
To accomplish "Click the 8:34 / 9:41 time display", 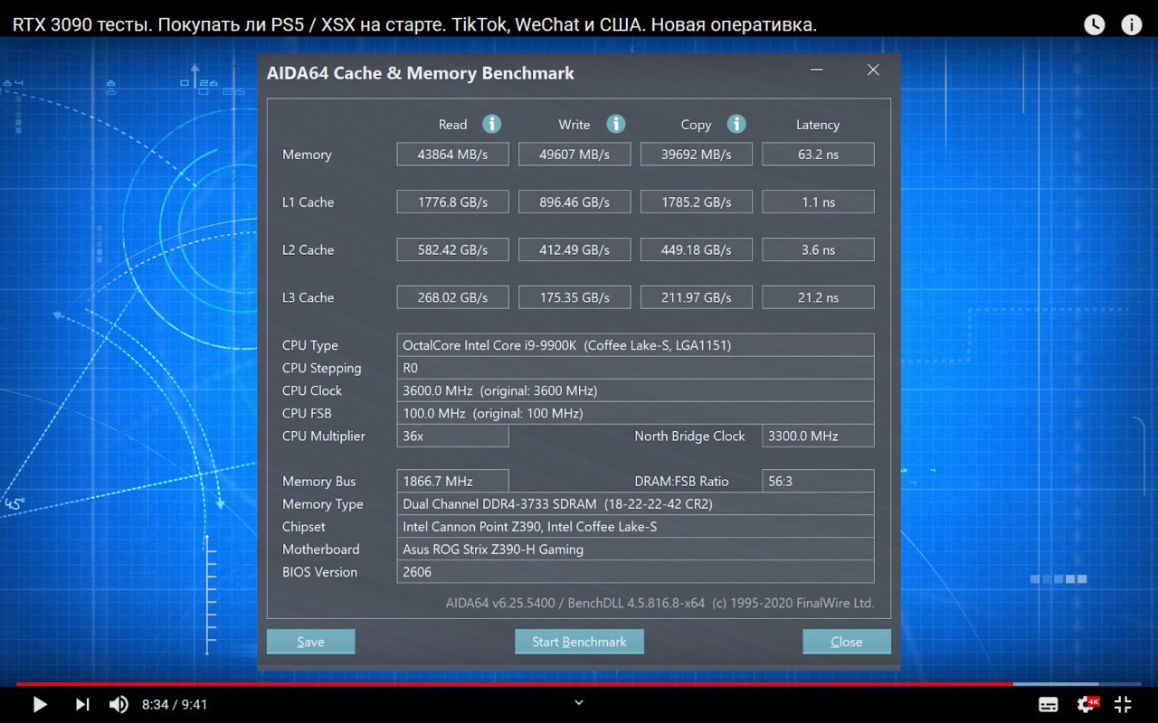I will tap(175, 704).
